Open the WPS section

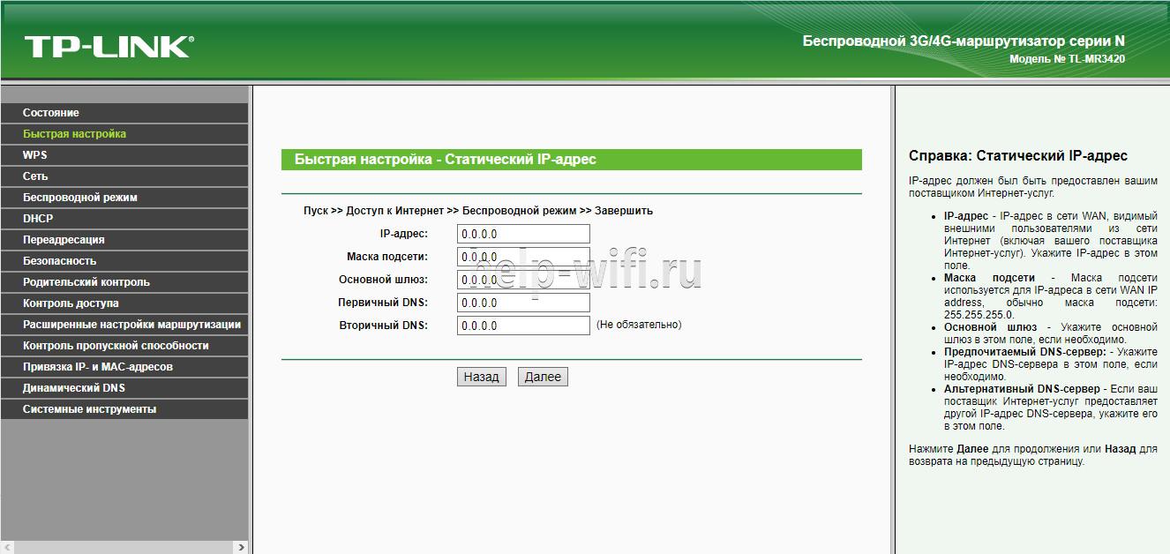pyautogui.click(x=124, y=155)
